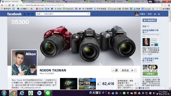Open the MSN bookmark
The image size is (171, 96).
click(58, 9)
